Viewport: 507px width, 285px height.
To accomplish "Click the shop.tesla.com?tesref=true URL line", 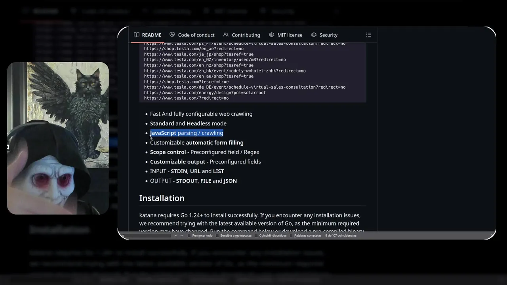I will (186, 82).
